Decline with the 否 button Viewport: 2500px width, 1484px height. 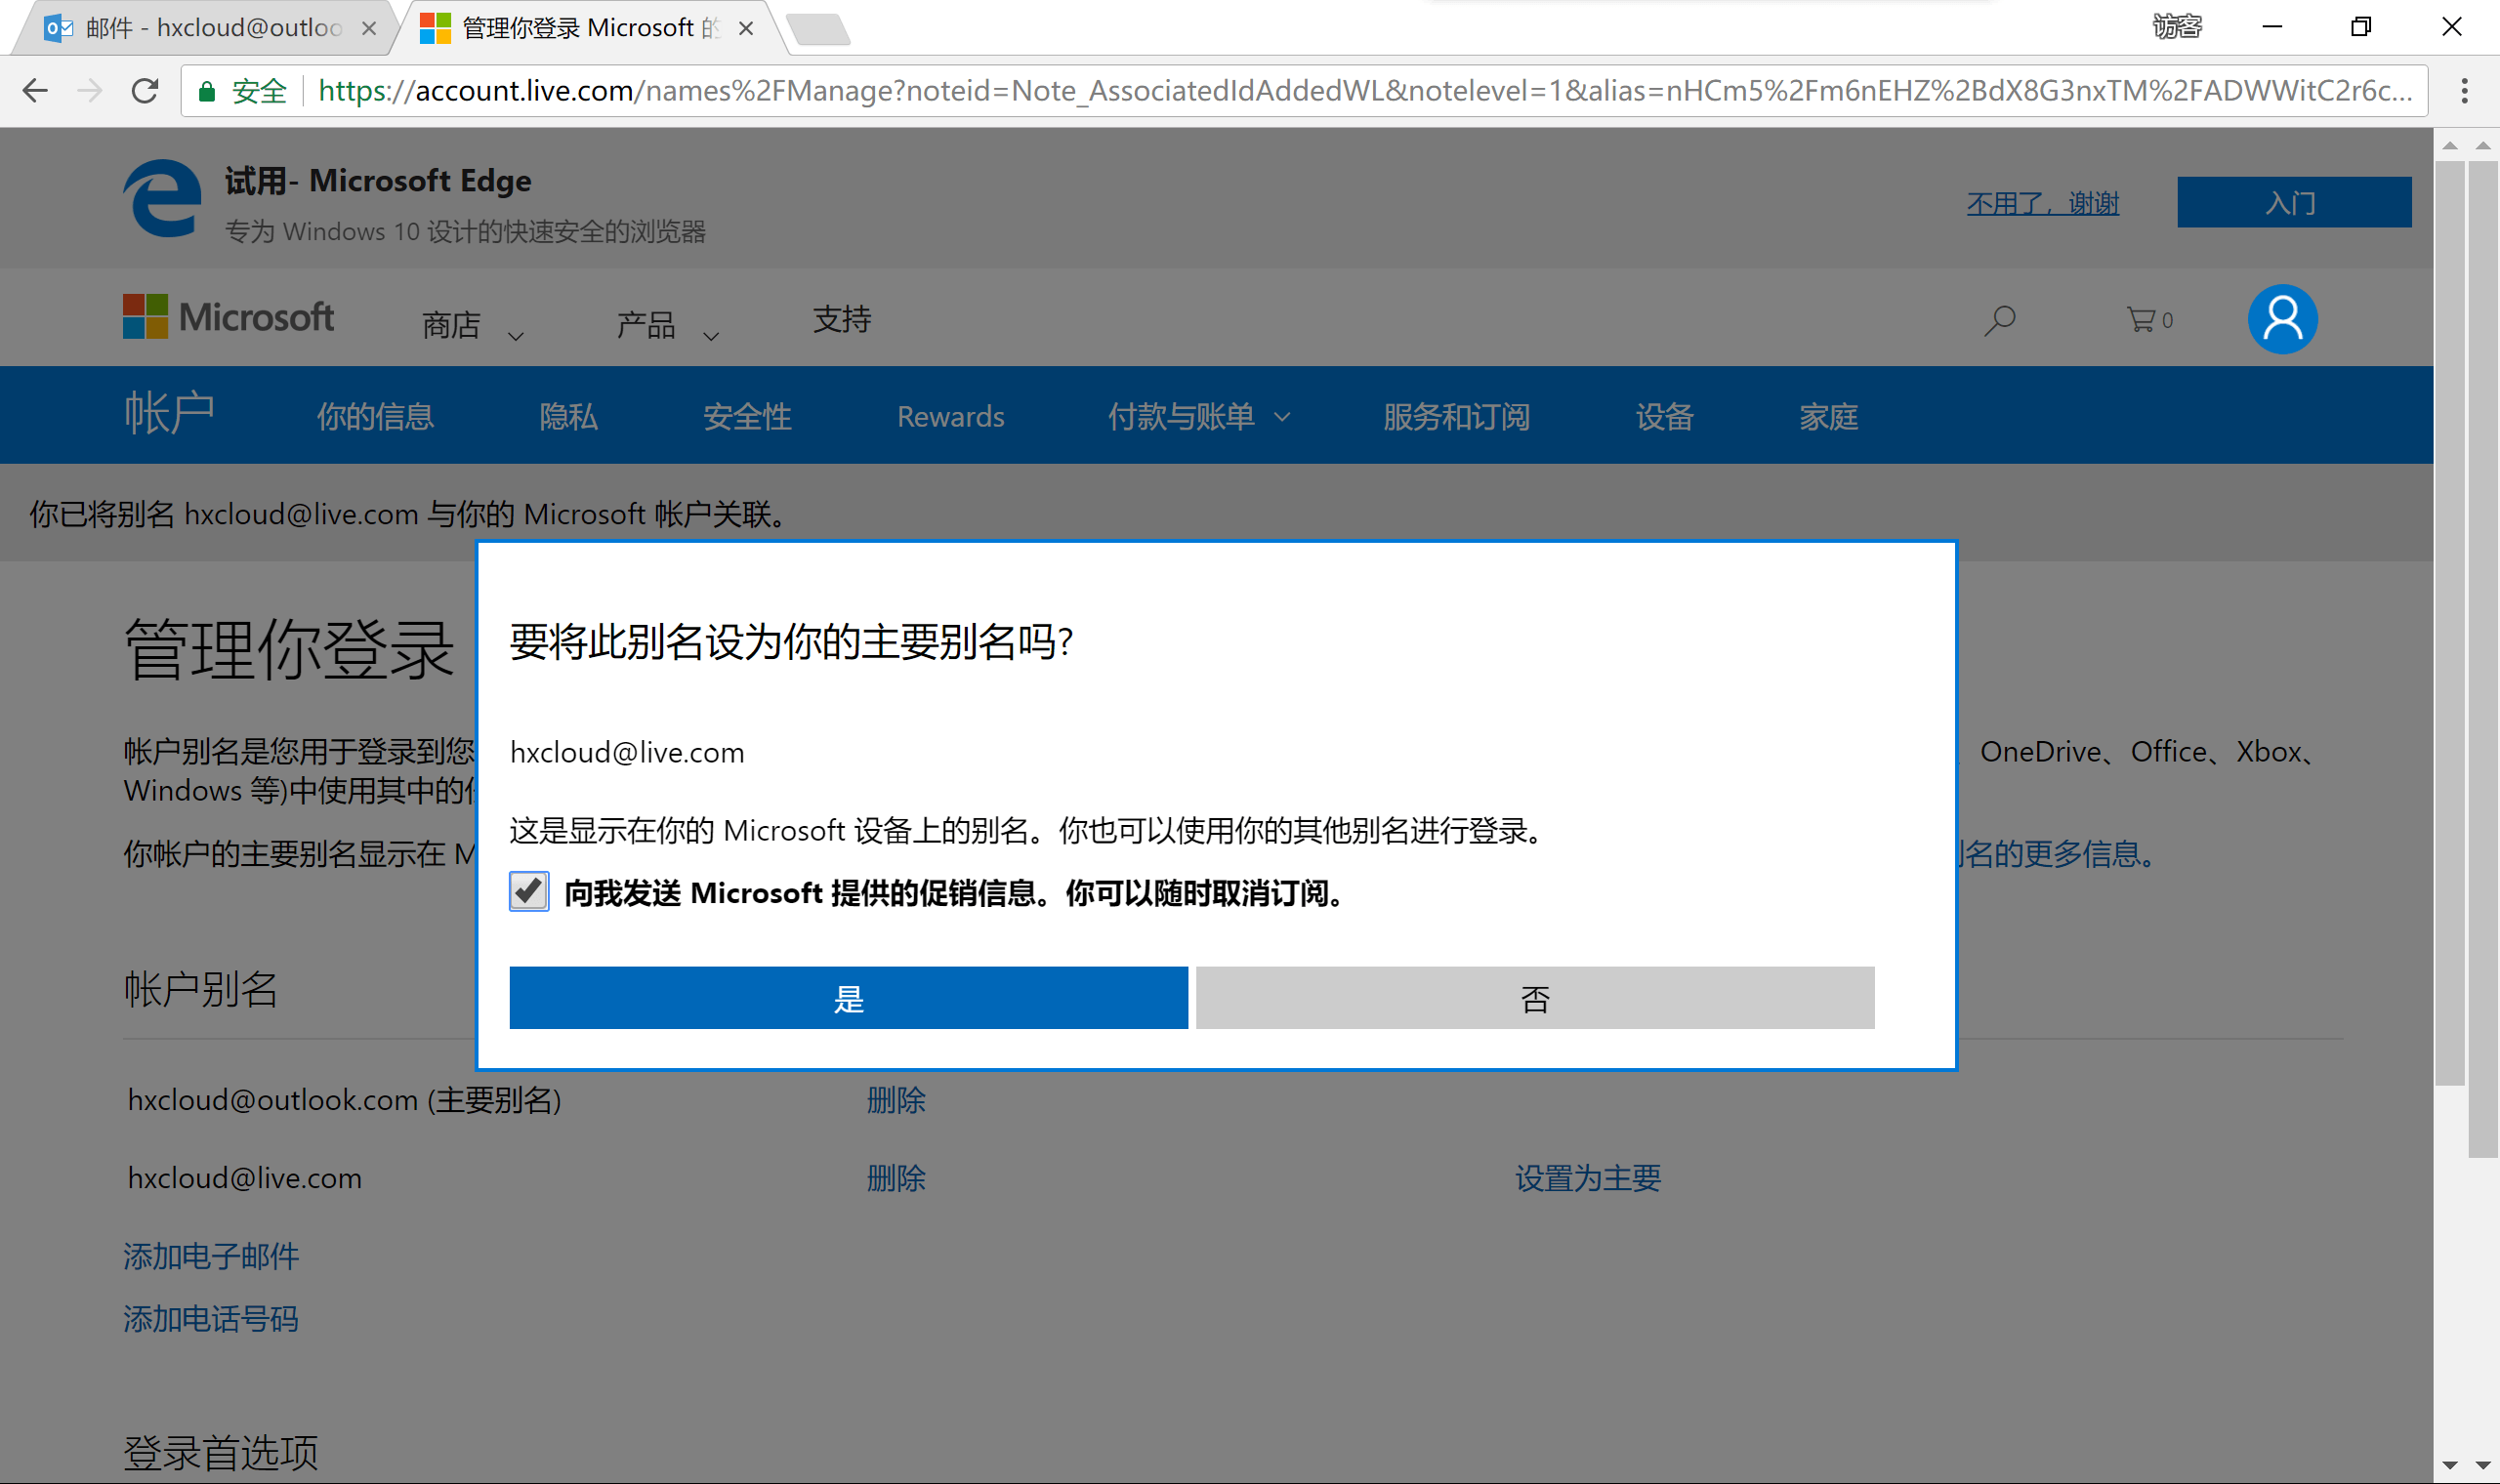click(1534, 998)
